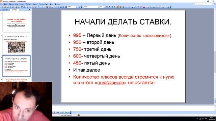Toggle underline formatting

[x=112, y=7]
